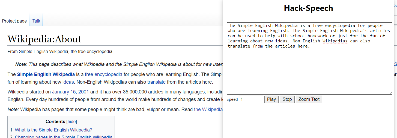Open the Simple English Wikipedia link

point(46,74)
